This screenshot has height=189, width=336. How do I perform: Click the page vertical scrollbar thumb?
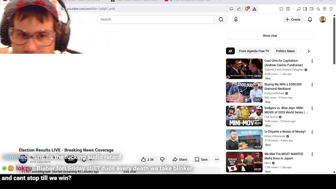tap(334, 41)
